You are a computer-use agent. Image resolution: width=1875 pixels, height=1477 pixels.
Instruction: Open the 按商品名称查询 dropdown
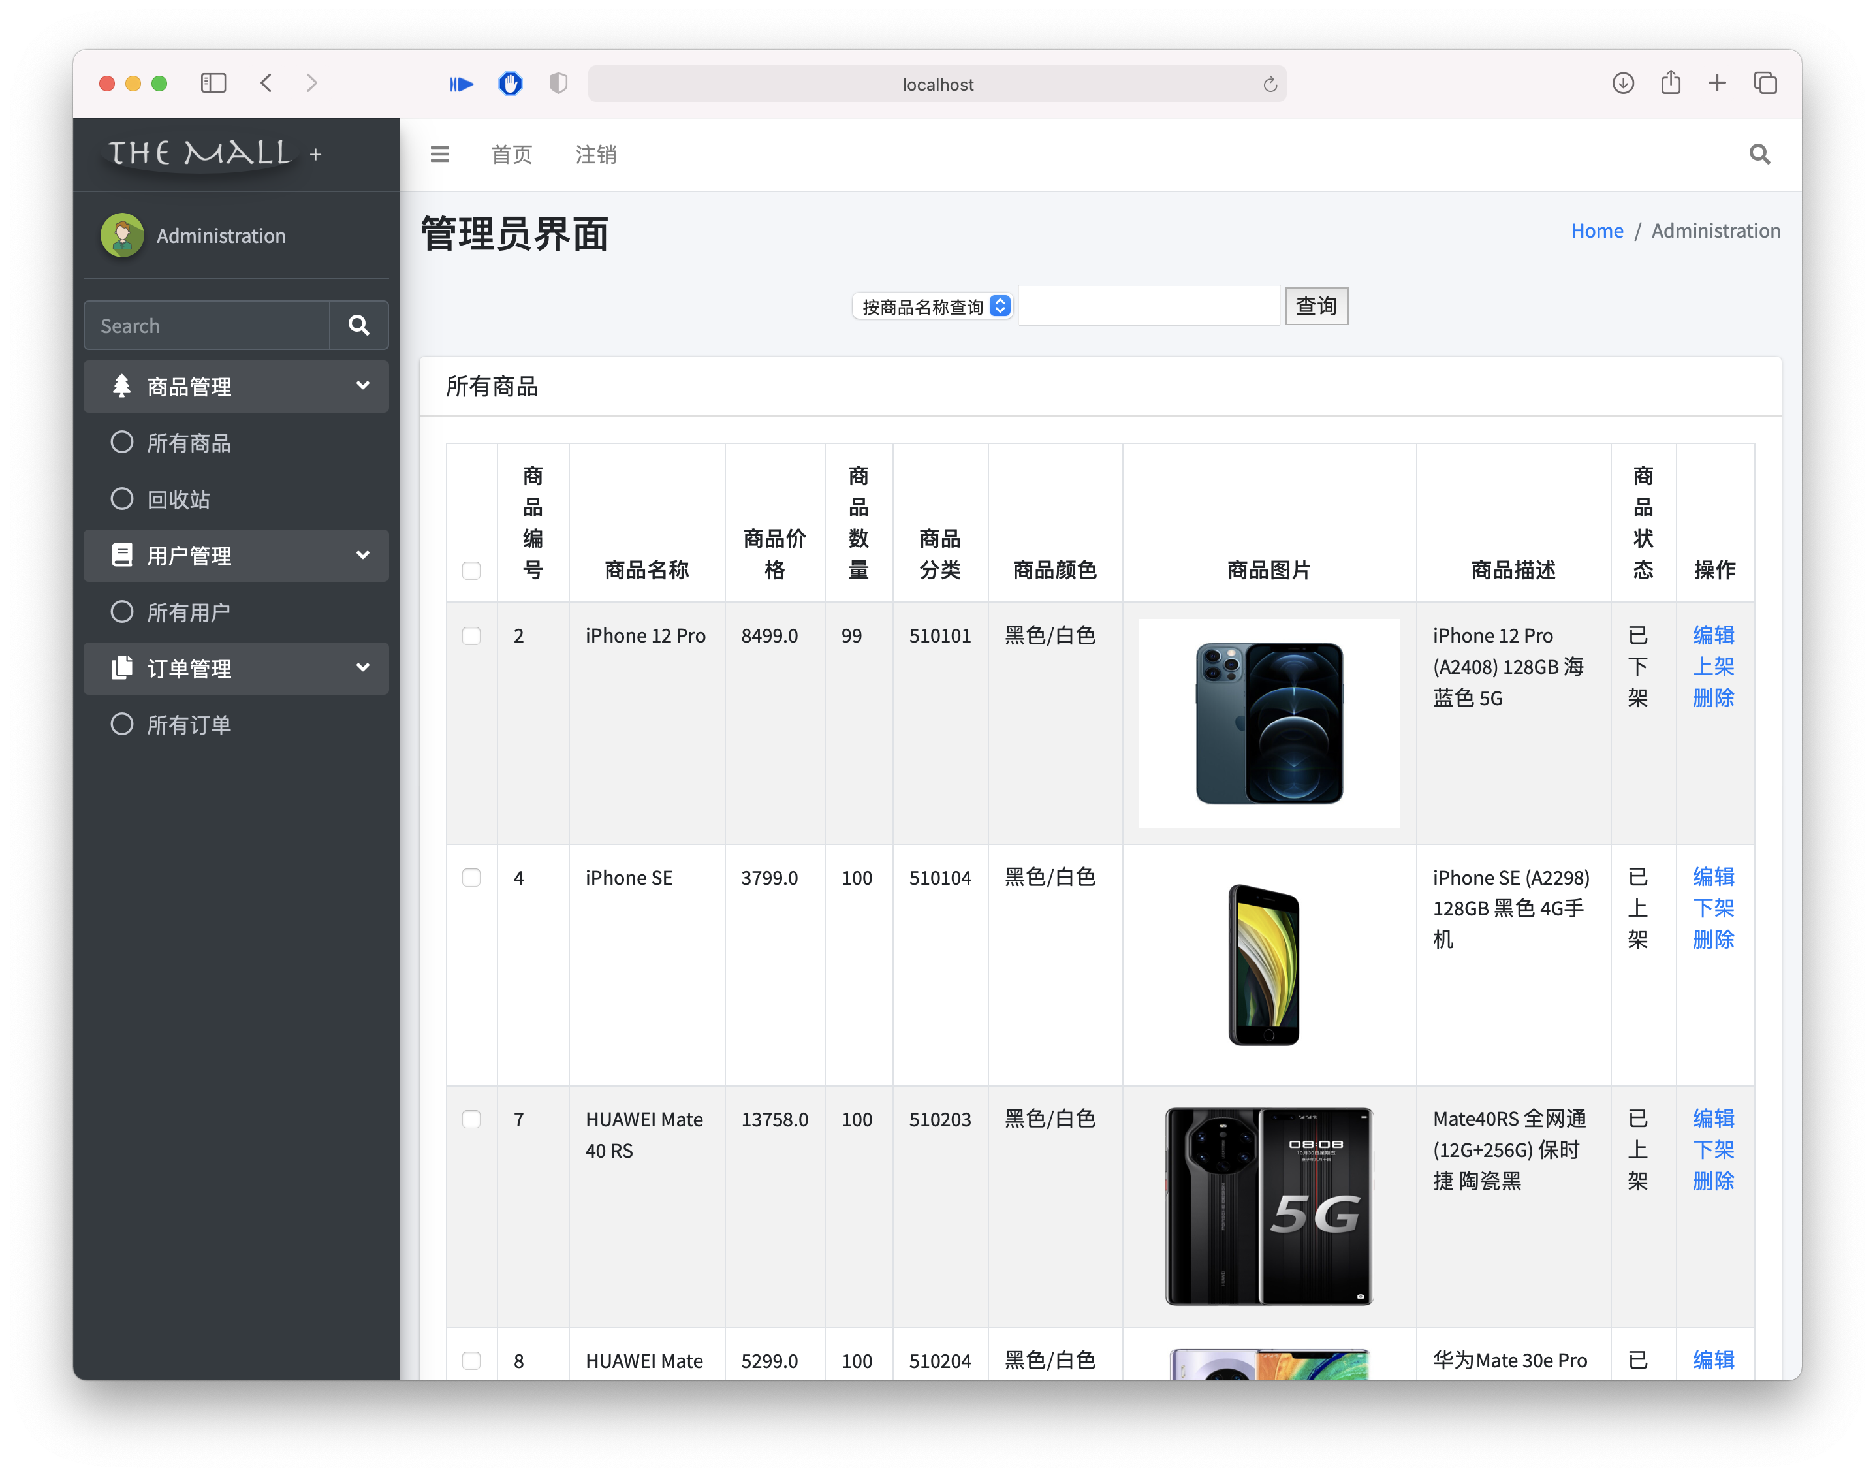point(933,306)
